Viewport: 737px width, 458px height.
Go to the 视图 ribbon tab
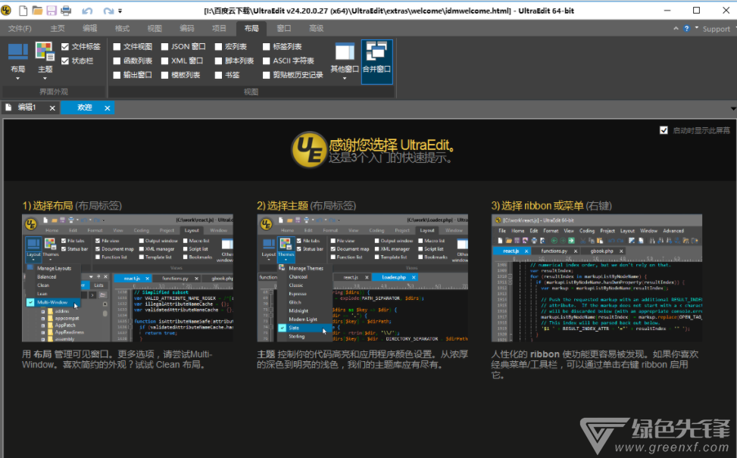click(155, 29)
